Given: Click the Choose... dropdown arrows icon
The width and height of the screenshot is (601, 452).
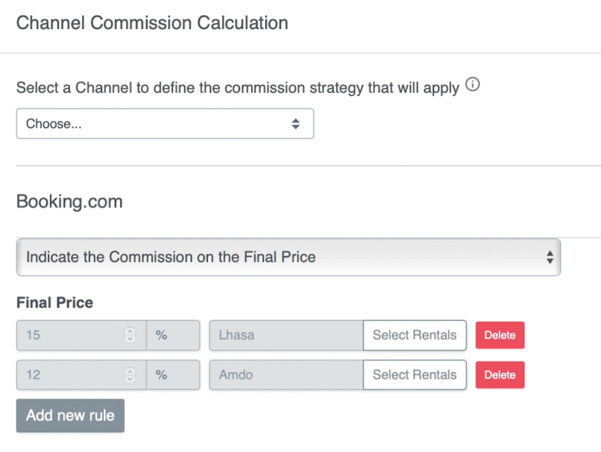Looking at the screenshot, I should pyautogui.click(x=296, y=124).
